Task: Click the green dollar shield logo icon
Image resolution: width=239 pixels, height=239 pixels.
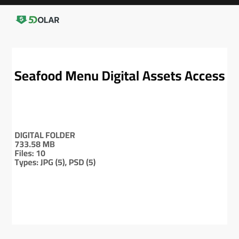Action: coord(21,20)
